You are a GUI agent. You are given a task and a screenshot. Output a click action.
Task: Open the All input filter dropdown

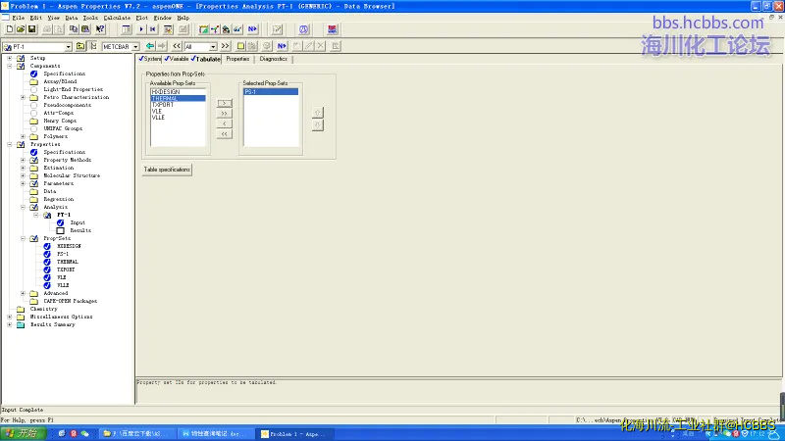point(213,46)
